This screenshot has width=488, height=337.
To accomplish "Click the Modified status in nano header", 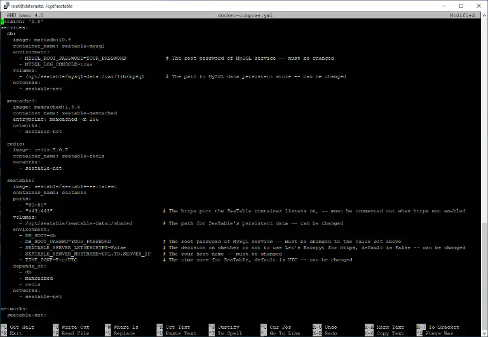I will click(462, 15).
